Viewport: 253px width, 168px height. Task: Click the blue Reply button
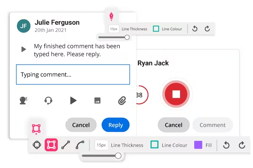tap(116, 125)
